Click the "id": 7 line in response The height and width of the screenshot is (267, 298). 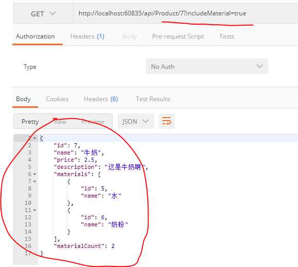[67, 145]
